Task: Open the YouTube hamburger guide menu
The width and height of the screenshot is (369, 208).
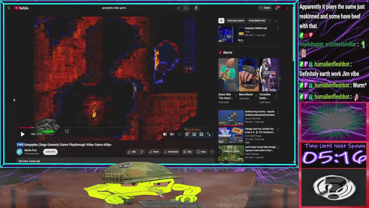Action: pos(9,8)
